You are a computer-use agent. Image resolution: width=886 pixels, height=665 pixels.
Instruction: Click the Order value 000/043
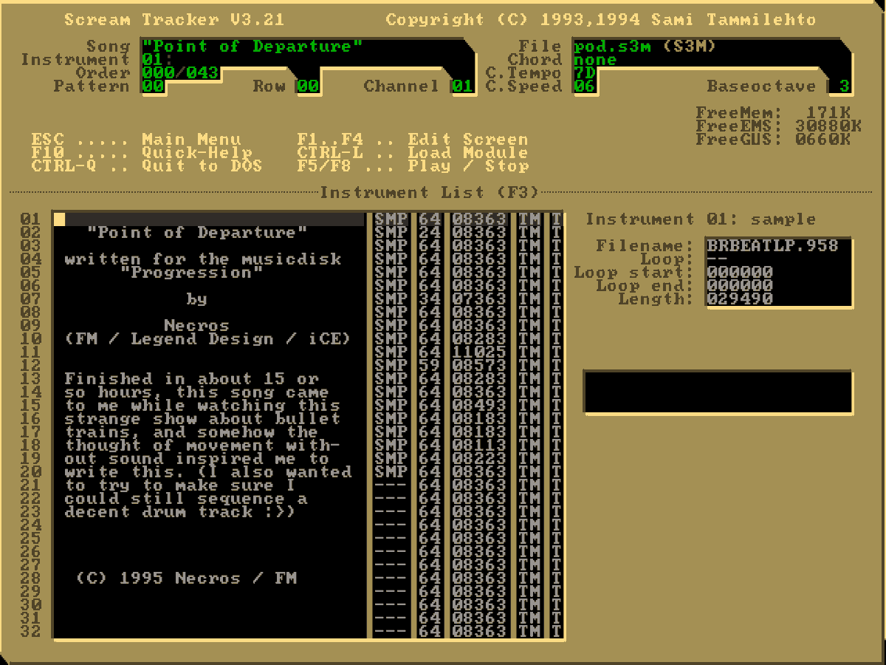[x=180, y=73]
